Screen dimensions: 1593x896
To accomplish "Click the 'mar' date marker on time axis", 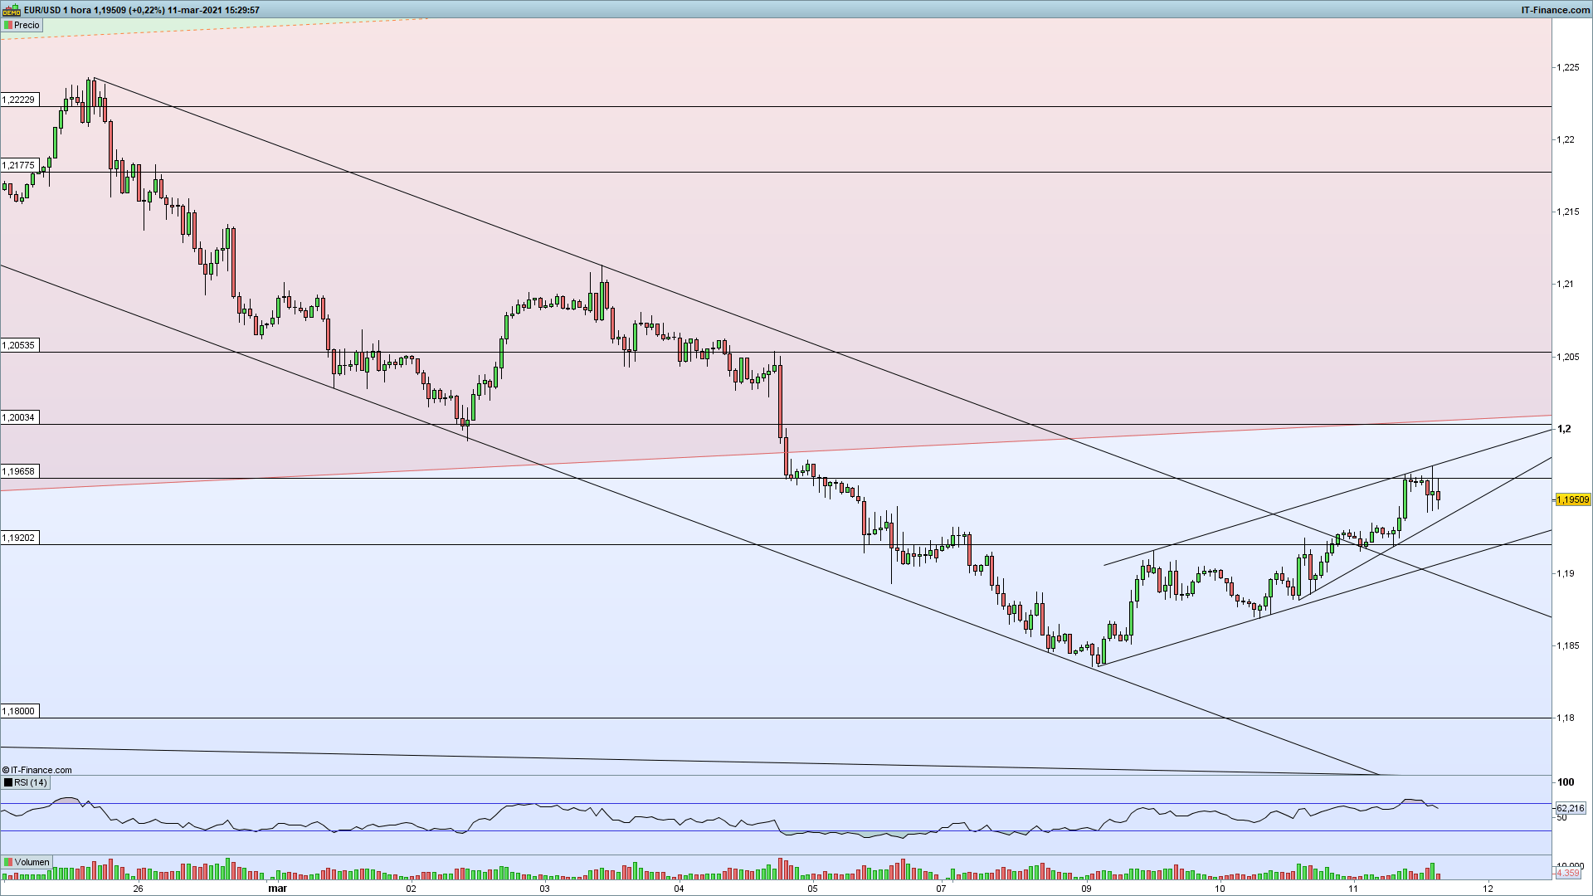I will 277,889.
